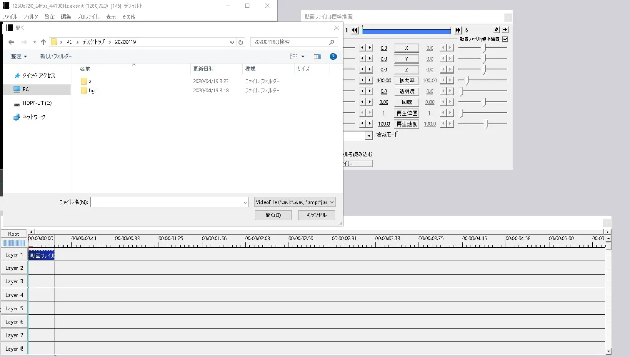Screen dimensions: 630x357
Task: Click the file name input field
Action: (x=166, y=202)
